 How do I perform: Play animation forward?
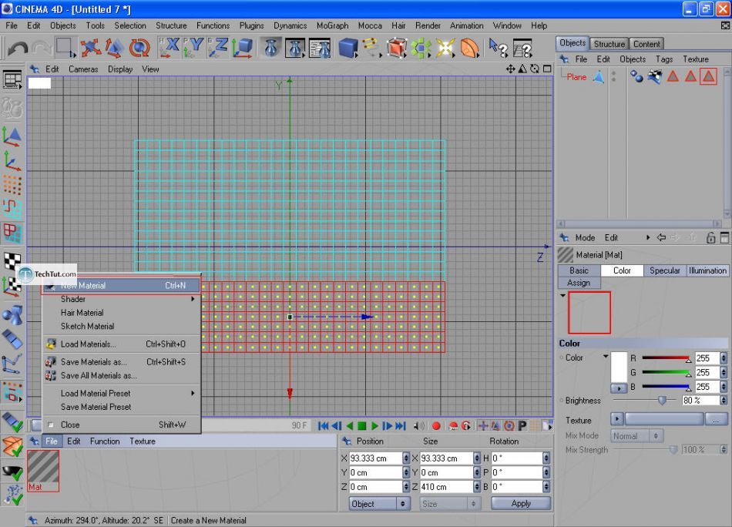[x=374, y=426]
